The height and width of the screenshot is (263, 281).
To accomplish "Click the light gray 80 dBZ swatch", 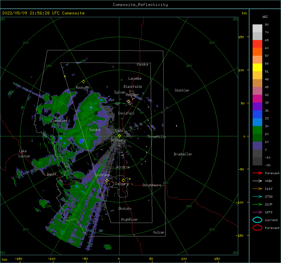I will coord(257,28).
